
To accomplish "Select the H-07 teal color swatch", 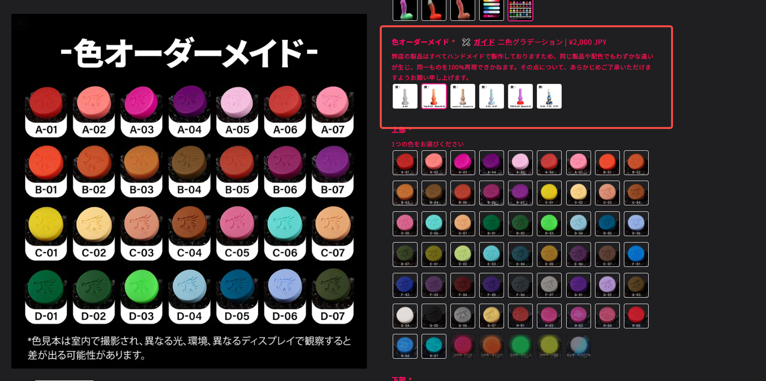I will click(x=433, y=346).
